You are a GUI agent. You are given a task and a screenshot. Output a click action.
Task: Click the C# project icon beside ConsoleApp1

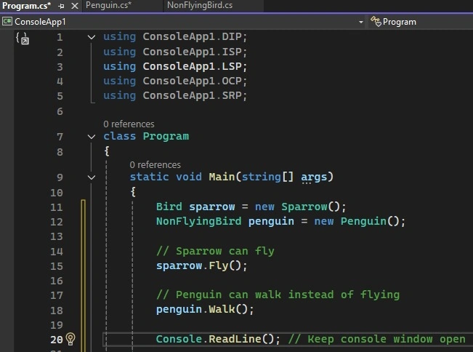(x=7, y=21)
